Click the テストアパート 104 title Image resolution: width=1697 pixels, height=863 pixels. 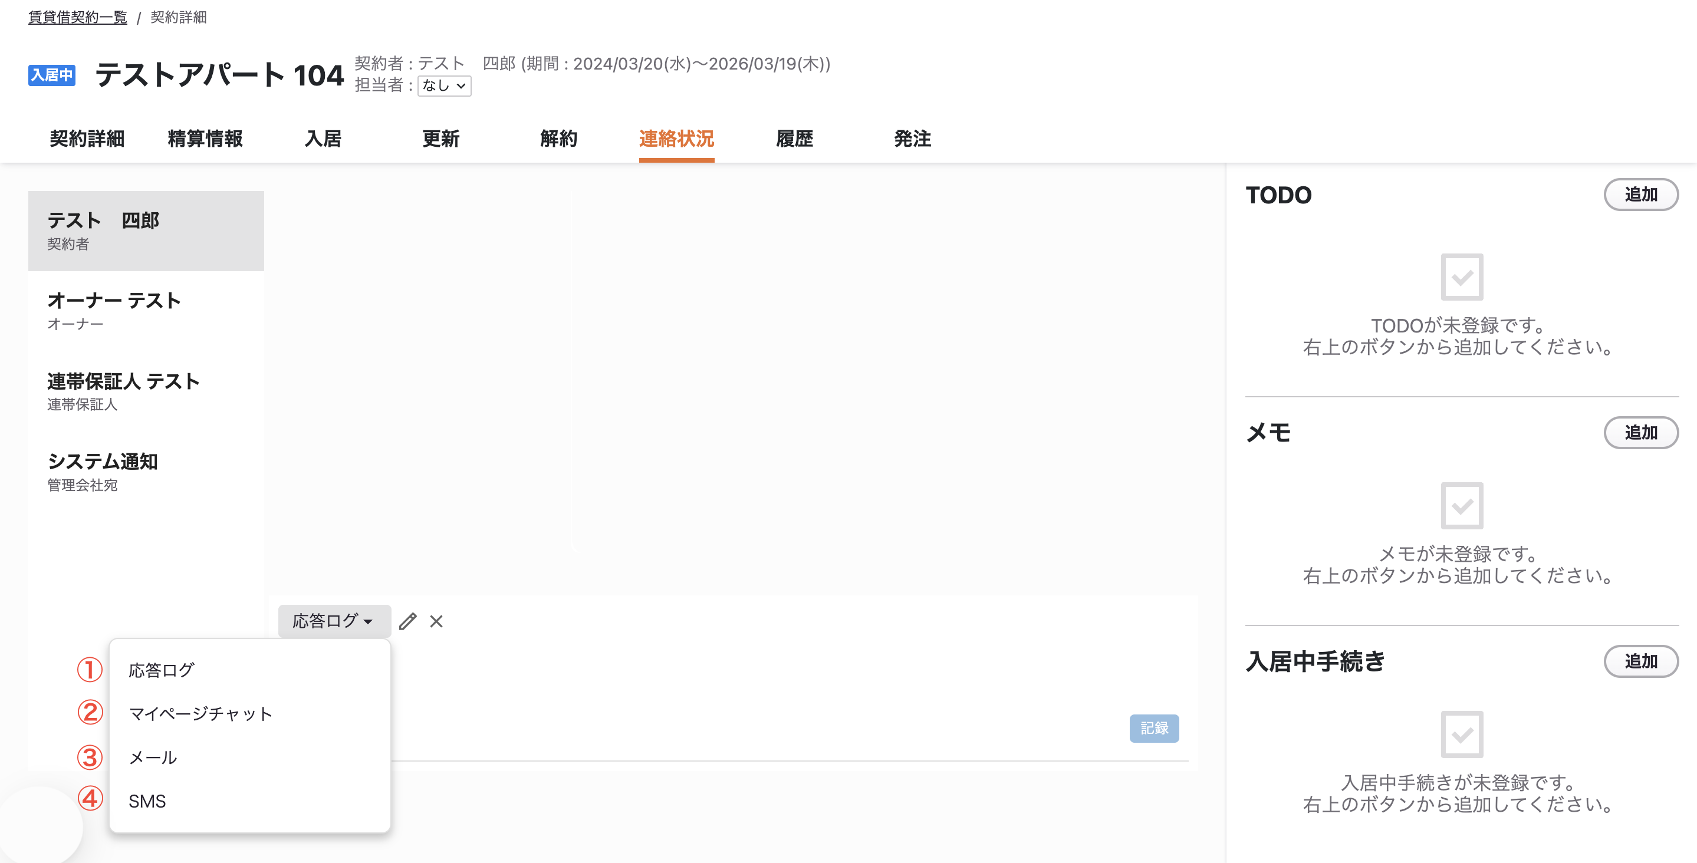tap(219, 75)
